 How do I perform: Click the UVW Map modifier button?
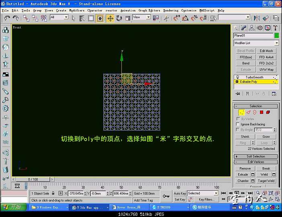tap(266, 70)
